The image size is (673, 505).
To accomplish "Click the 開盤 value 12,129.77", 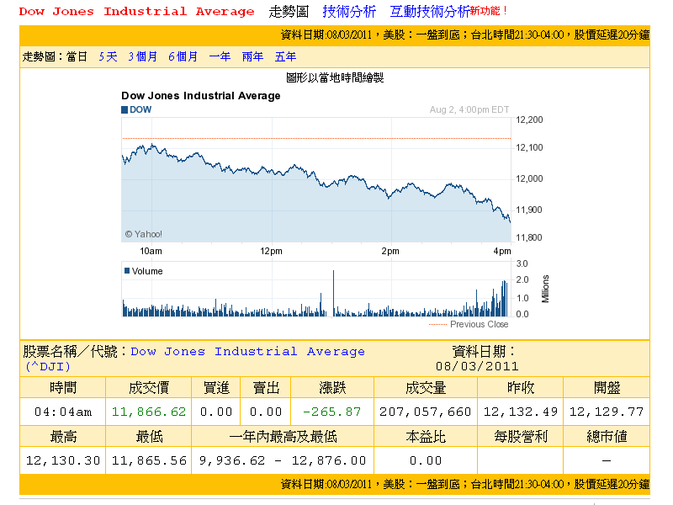I will tap(607, 412).
